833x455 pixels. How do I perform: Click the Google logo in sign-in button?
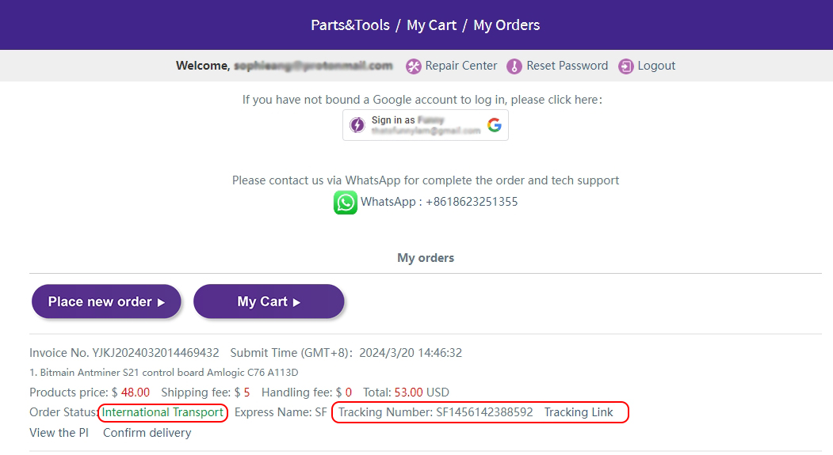pos(495,125)
